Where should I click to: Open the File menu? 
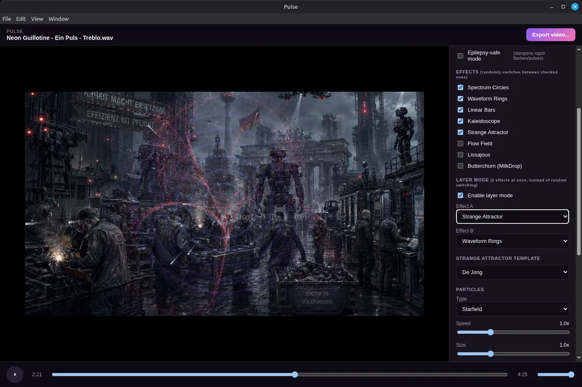click(7, 19)
